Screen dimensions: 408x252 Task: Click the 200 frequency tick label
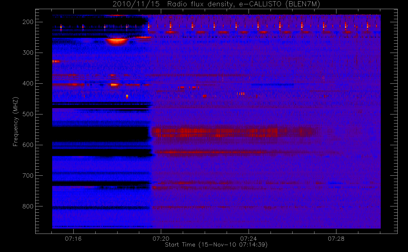[x=28, y=22]
